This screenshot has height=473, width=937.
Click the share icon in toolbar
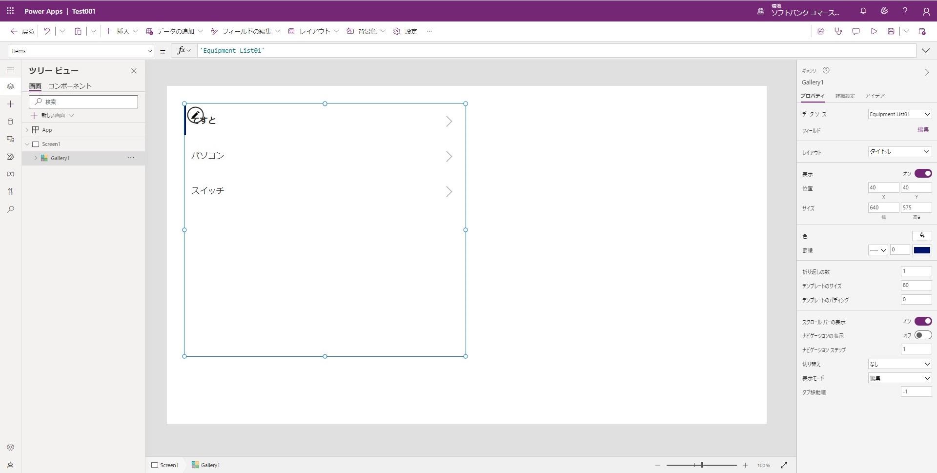[821, 31]
